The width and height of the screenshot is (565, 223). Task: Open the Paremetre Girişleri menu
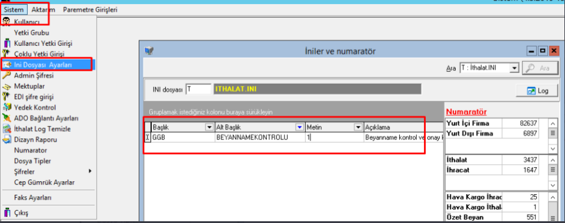pyautogui.click(x=90, y=9)
